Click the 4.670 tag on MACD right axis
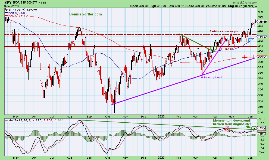The image size is (269, 160). [262, 128]
